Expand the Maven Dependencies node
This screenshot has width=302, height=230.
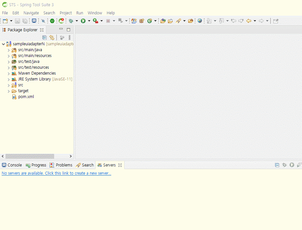8,73
